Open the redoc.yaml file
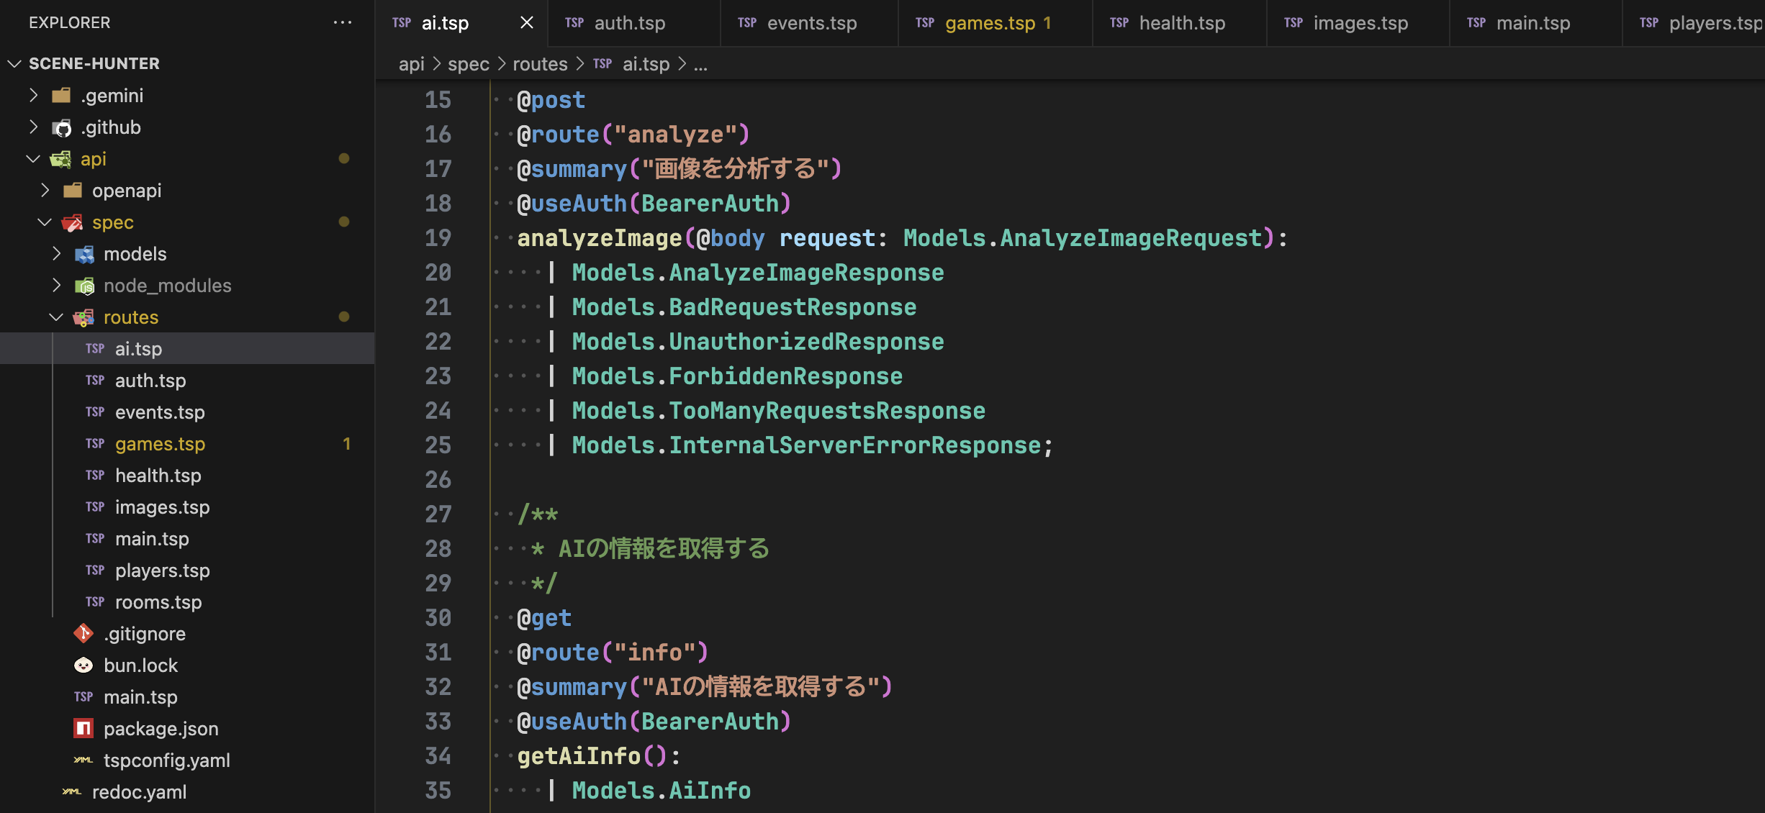 pyautogui.click(x=187, y=791)
